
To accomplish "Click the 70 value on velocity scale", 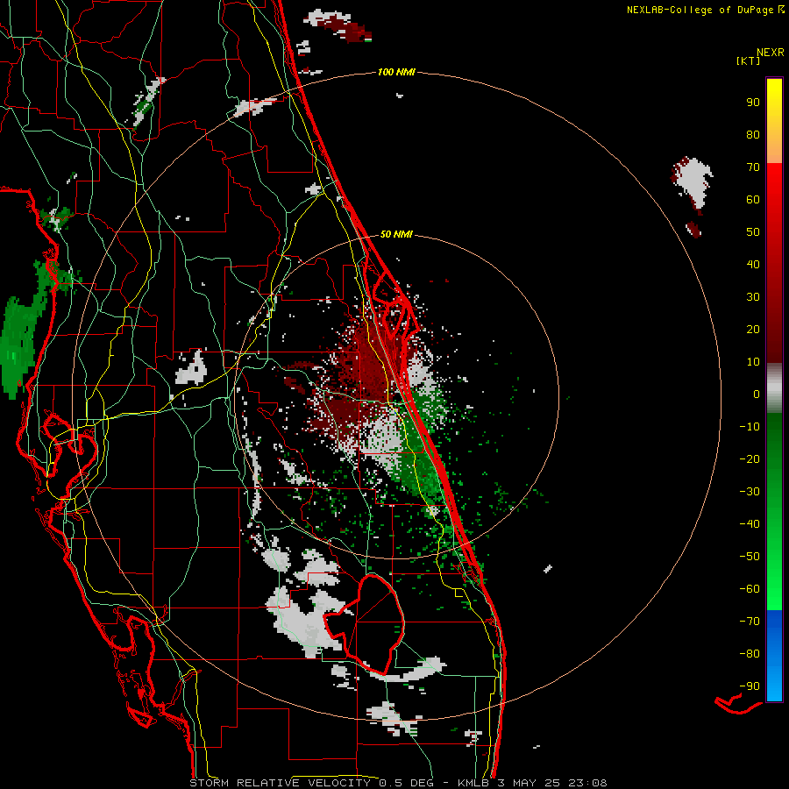I will [x=753, y=167].
